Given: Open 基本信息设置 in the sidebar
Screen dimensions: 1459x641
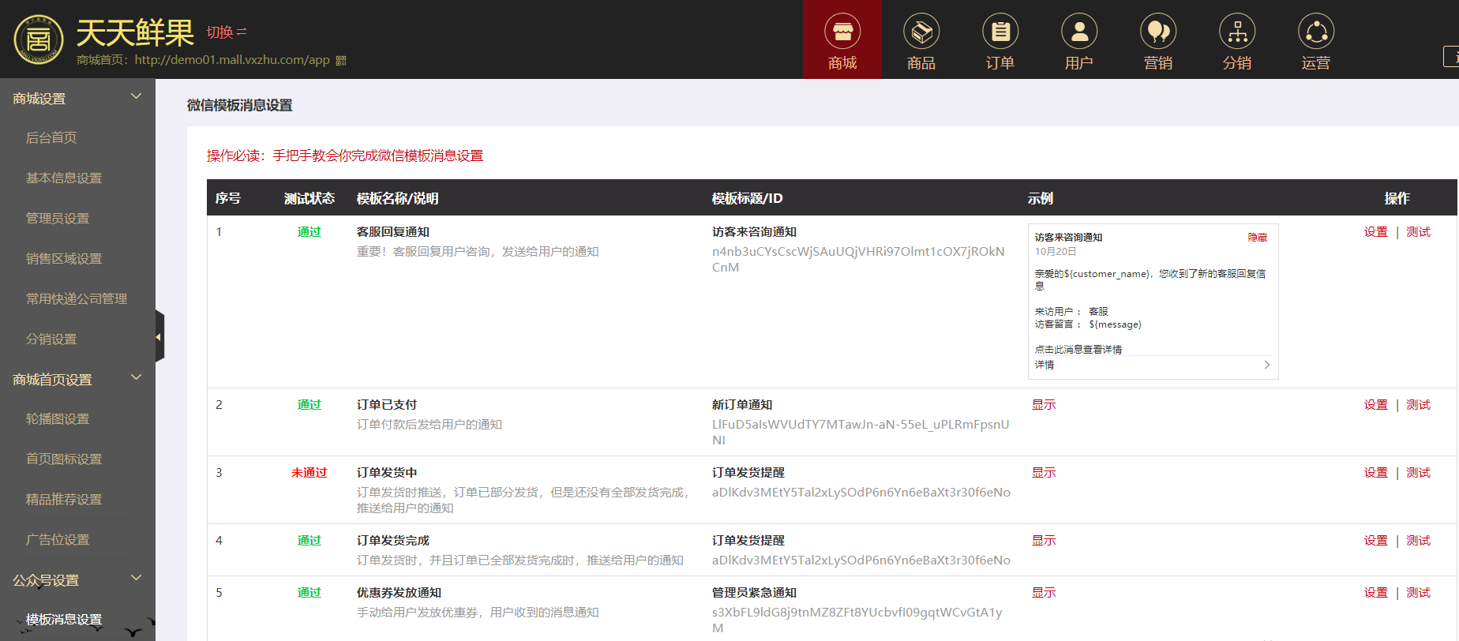Looking at the screenshot, I should [64, 178].
